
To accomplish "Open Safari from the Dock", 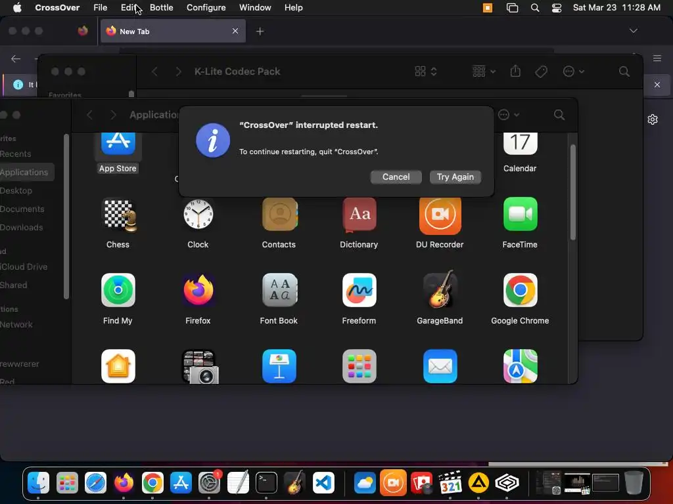I will point(95,483).
